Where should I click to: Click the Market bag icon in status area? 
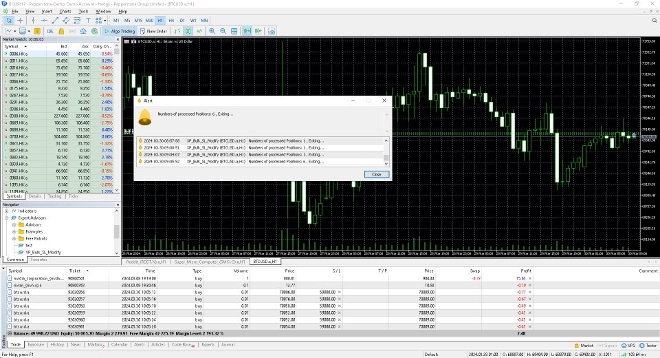tap(577, 346)
